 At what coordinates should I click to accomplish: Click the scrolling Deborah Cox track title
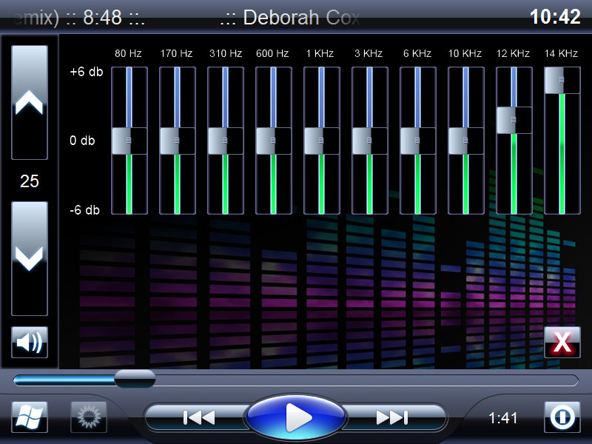point(291,17)
